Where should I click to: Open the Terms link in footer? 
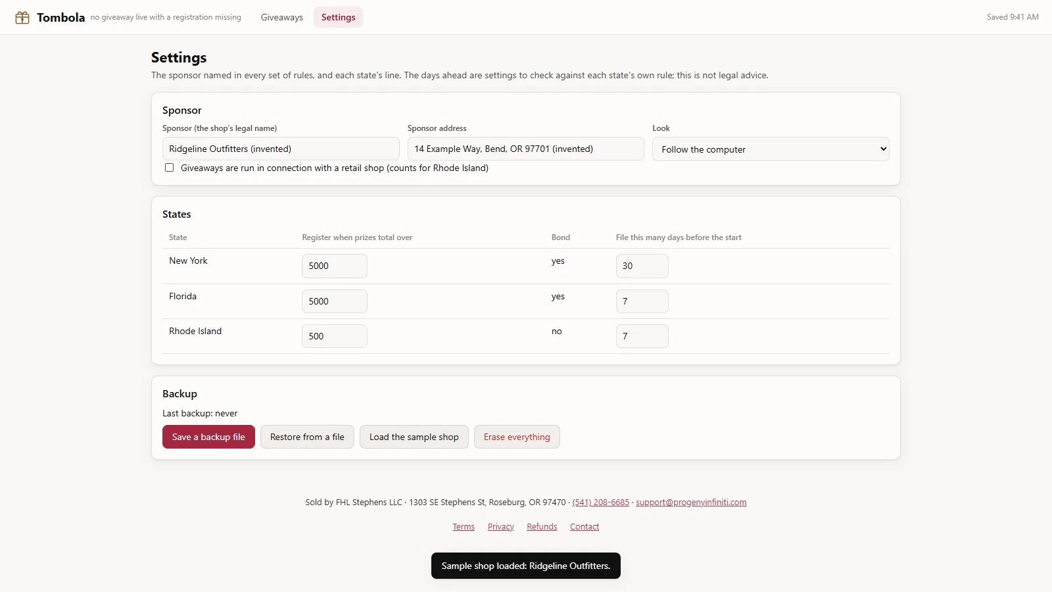click(x=464, y=527)
